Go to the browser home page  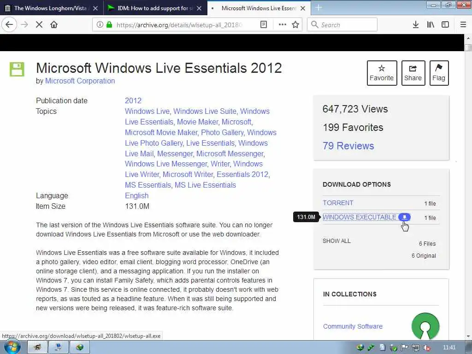click(x=54, y=25)
